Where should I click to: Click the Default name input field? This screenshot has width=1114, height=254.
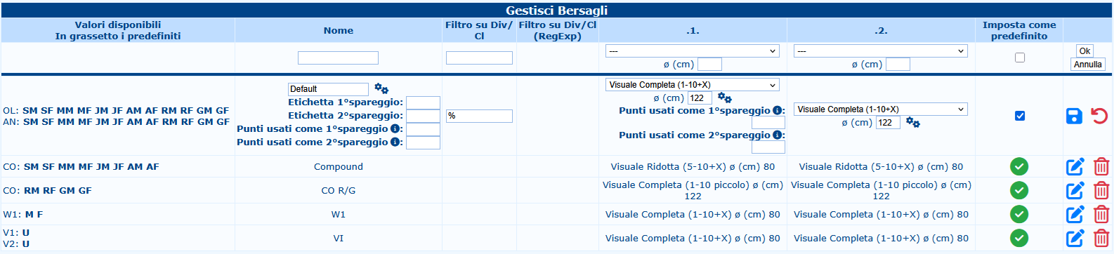[328, 89]
